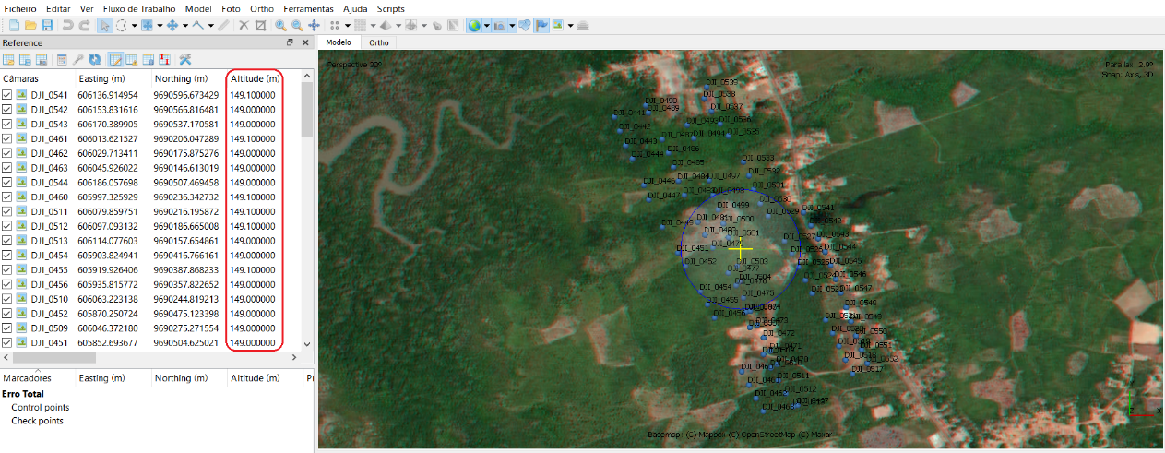Switch to the Modelo tab
This screenshot has width=1165, height=453.
click(339, 42)
